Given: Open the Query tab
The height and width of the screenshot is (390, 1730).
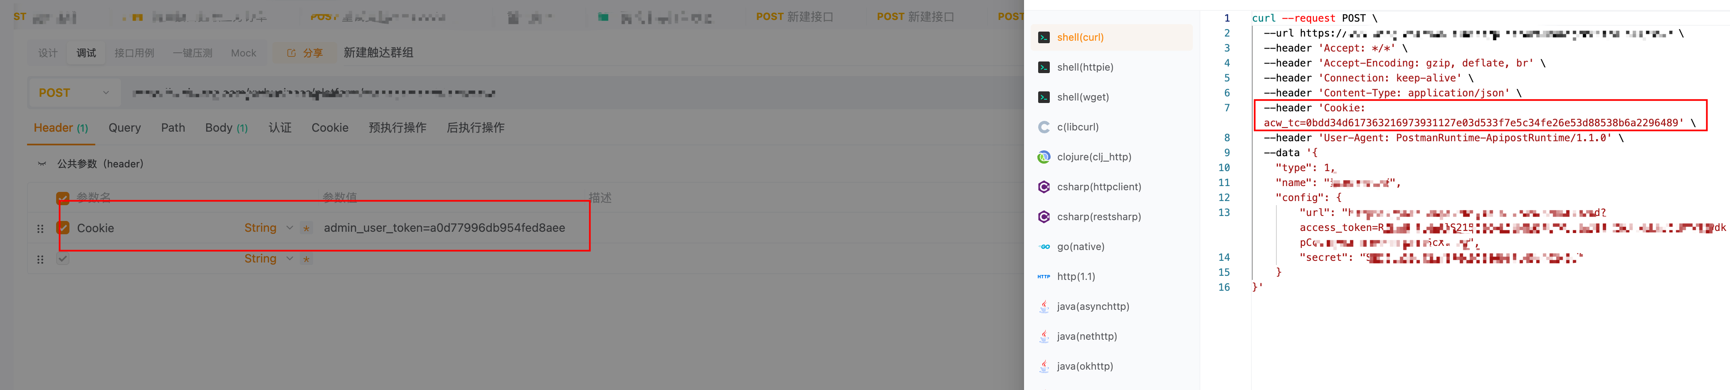Looking at the screenshot, I should point(125,128).
